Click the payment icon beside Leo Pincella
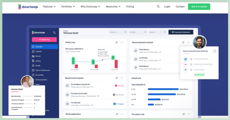This screenshot has width=230, height=120. coord(135,59)
